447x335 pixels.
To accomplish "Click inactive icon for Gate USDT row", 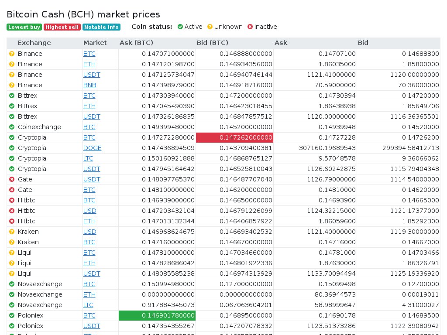I will [12, 179].
